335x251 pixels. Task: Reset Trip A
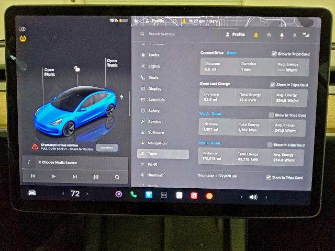pos(216,114)
